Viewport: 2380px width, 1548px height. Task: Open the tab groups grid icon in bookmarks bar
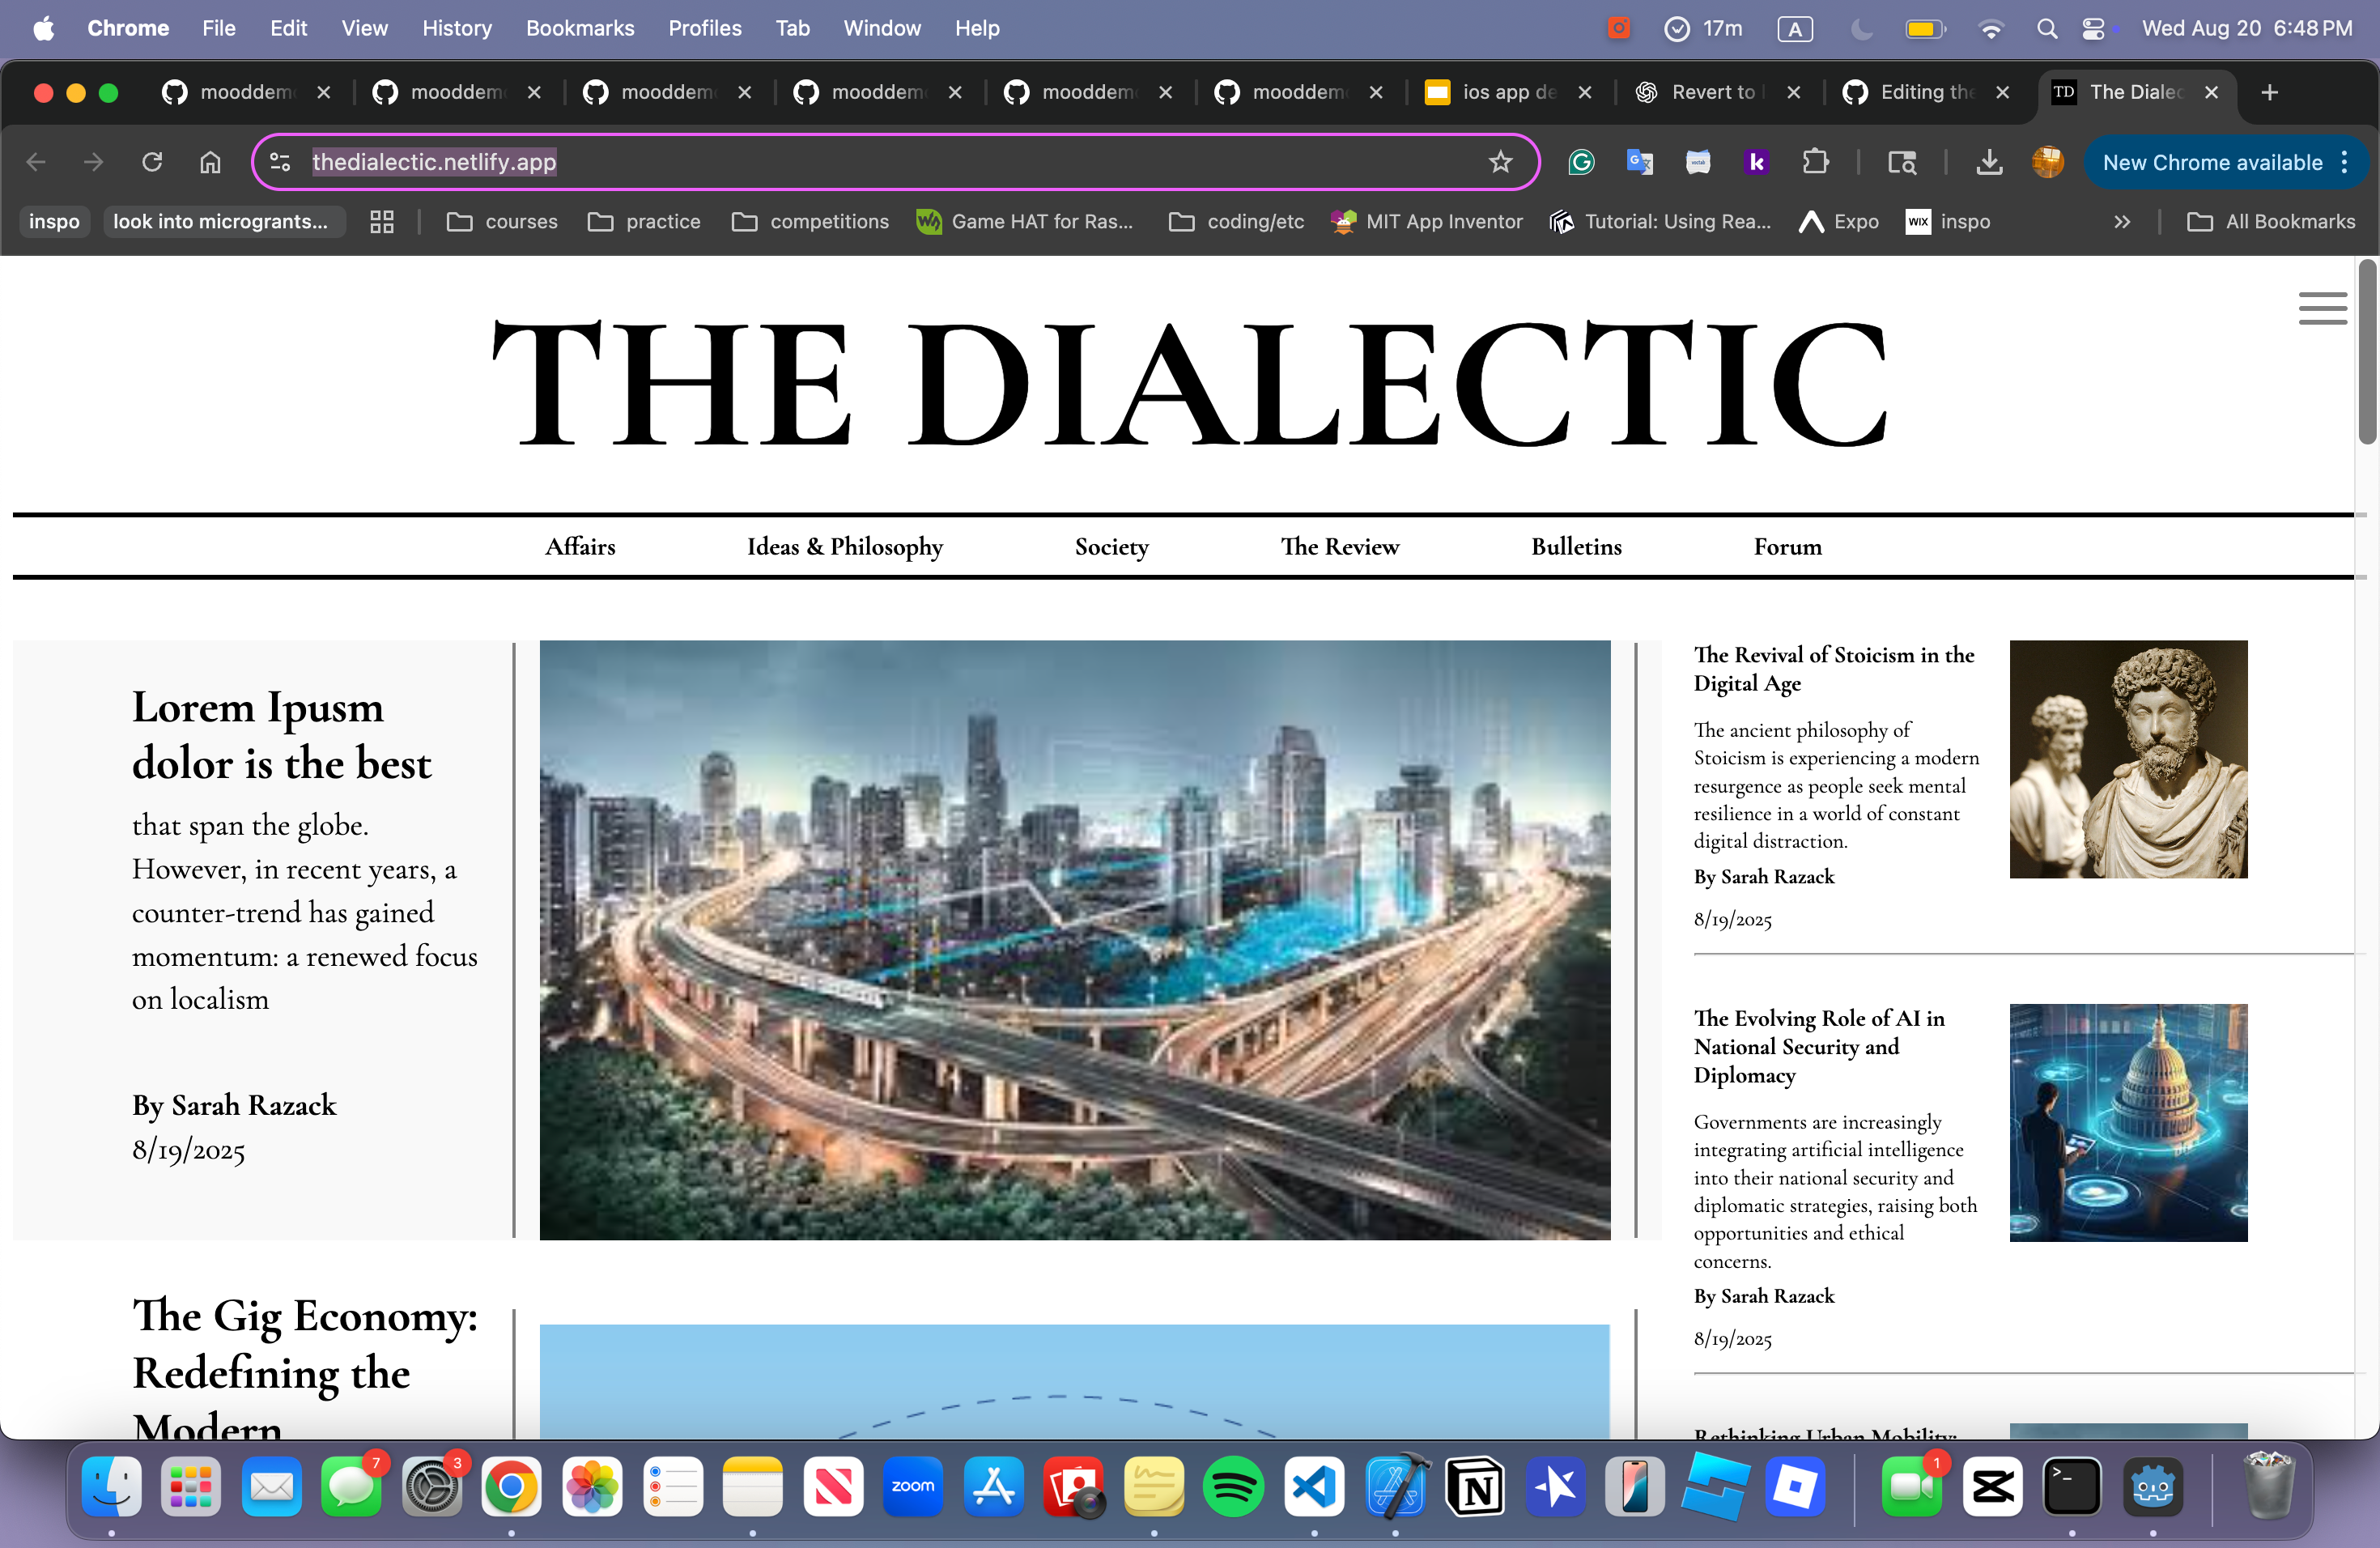[x=382, y=222]
